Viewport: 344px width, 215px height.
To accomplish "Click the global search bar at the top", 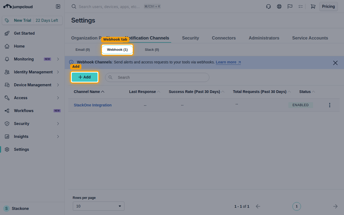I will point(116,6).
